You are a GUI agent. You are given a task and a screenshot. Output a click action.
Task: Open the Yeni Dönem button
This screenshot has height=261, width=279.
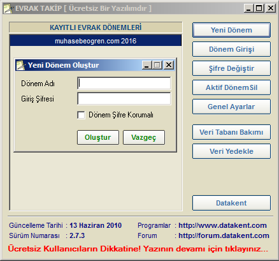(x=231, y=30)
